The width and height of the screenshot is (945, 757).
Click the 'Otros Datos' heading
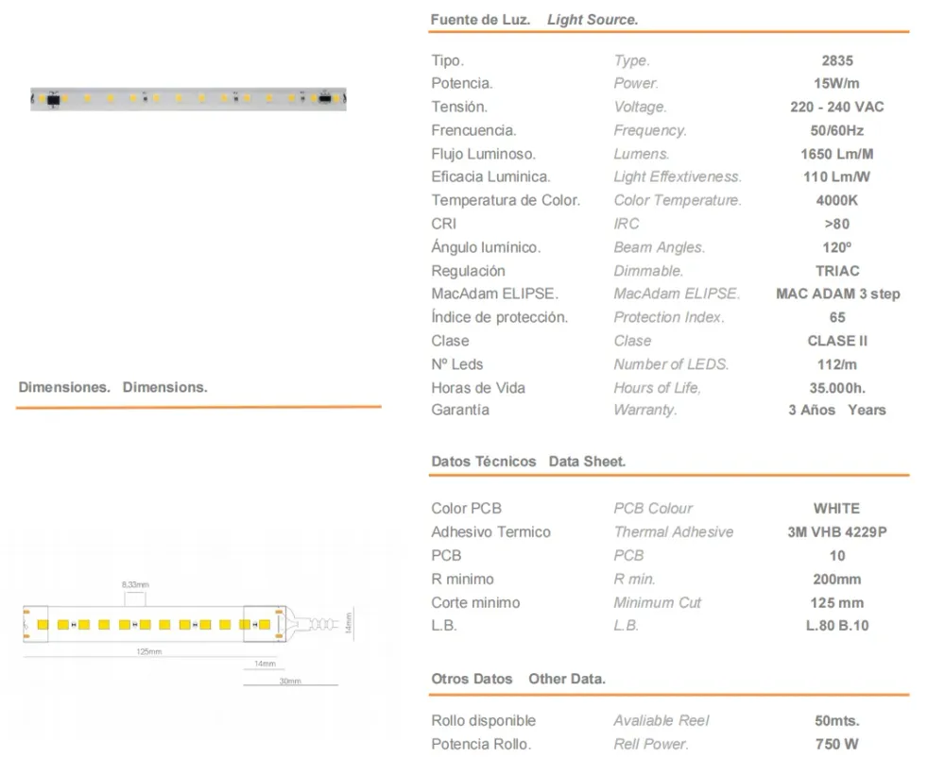tap(472, 679)
